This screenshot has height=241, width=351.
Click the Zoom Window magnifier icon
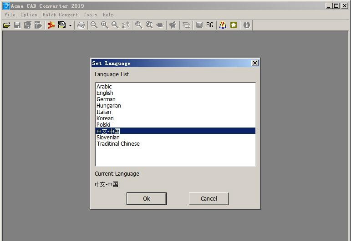[115, 25]
